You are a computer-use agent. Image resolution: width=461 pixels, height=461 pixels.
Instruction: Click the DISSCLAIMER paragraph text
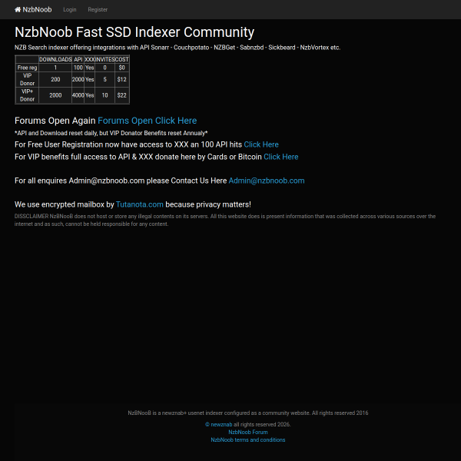click(x=225, y=220)
